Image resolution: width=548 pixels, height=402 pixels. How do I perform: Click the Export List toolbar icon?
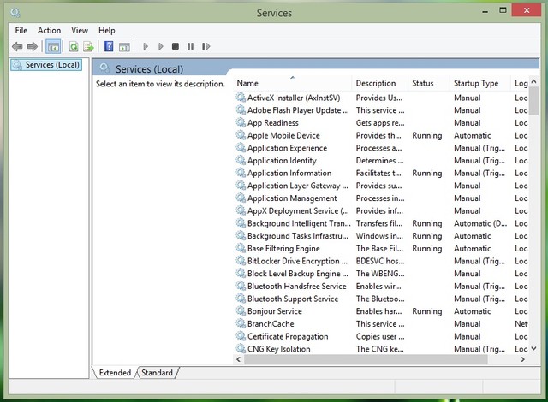tap(88, 46)
